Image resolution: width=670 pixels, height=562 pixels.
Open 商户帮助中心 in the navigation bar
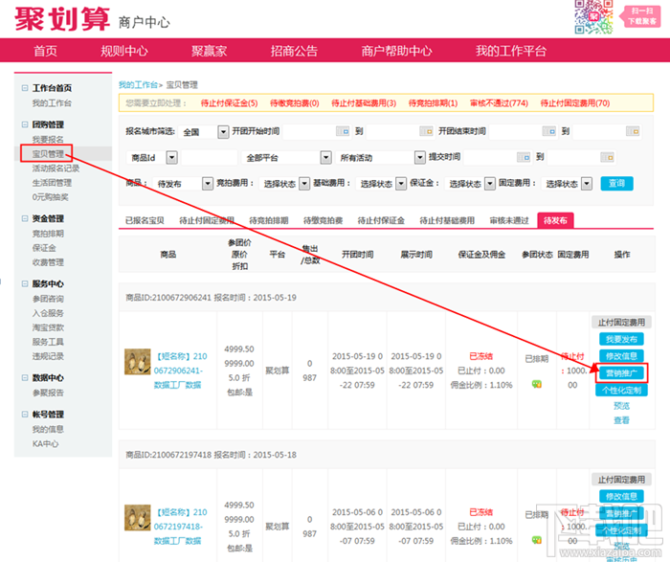tap(396, 51)
